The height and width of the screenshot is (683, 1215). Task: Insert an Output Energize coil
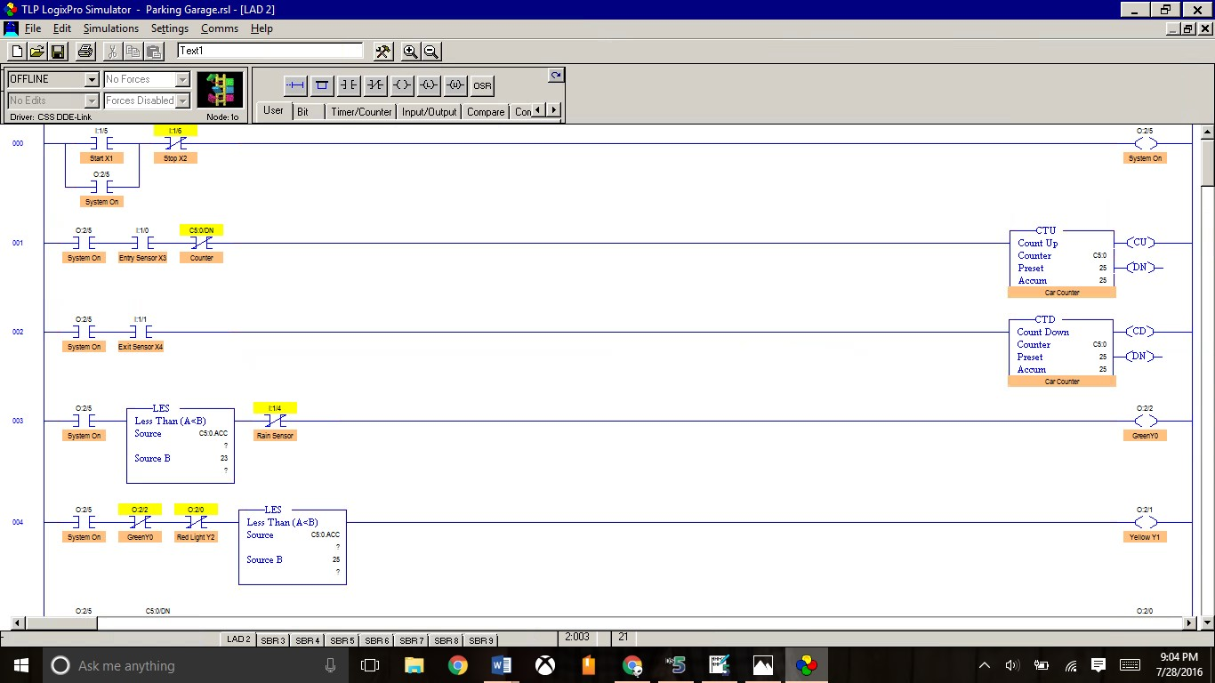400,85
